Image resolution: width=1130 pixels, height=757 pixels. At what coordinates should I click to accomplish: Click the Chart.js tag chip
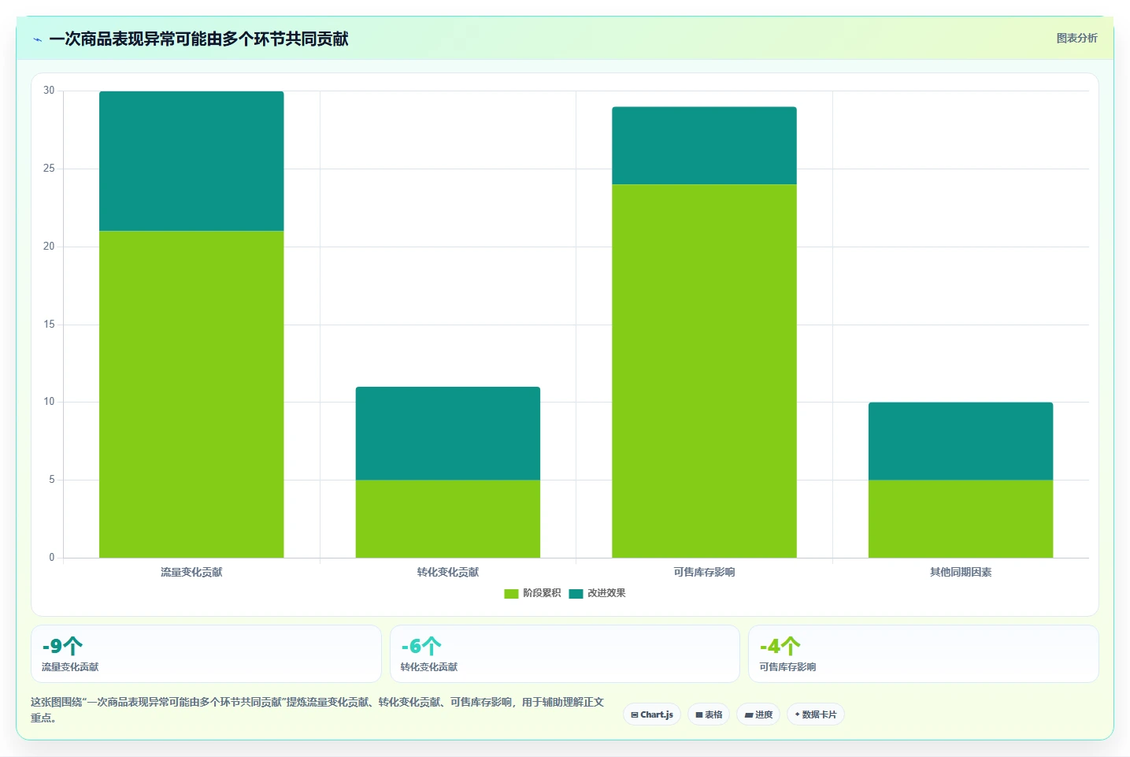652,714
